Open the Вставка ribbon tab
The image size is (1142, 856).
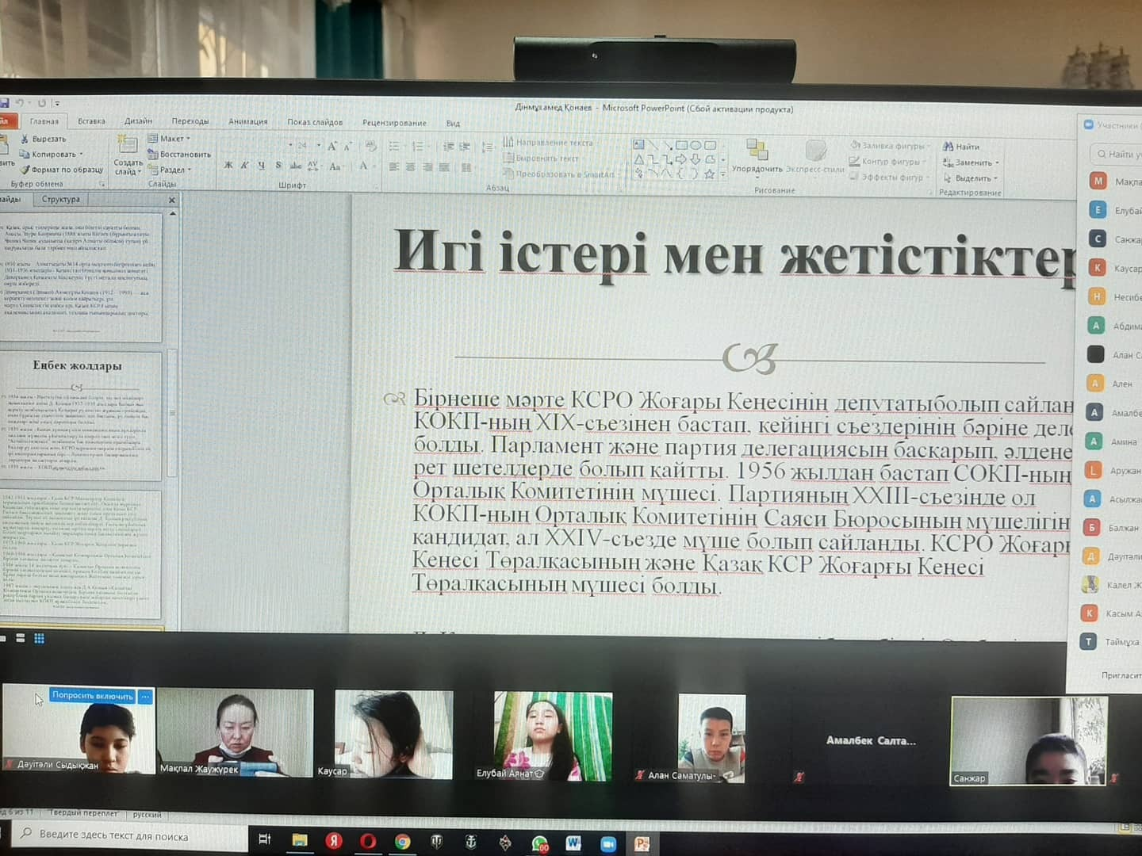(x=91, y=121)
